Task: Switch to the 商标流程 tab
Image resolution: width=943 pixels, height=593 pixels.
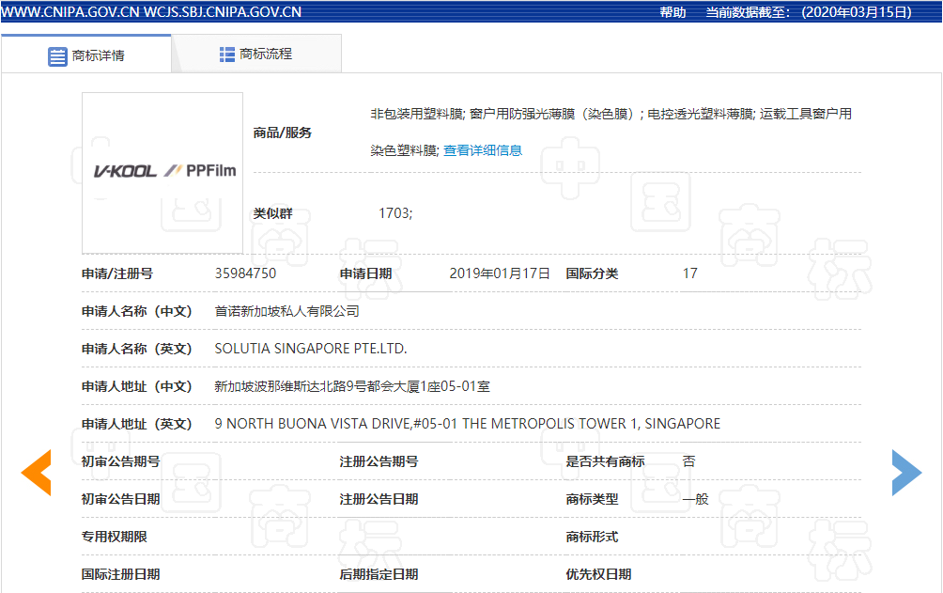Action: click(x=265, y=55)
